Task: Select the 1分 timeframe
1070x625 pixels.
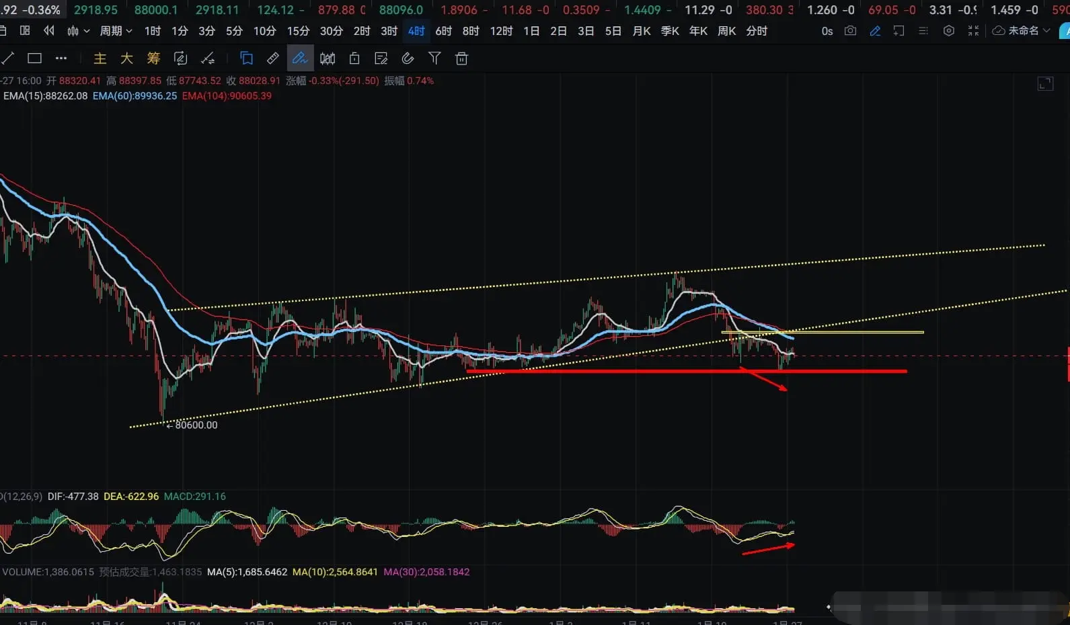Action: (180, 31)
